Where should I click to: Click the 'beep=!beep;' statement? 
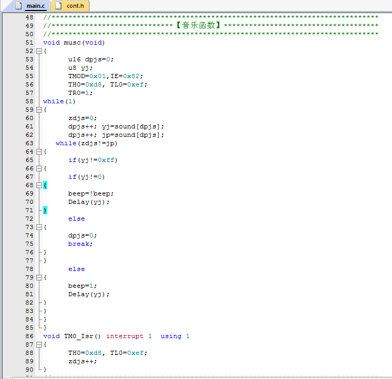[91, 194]
